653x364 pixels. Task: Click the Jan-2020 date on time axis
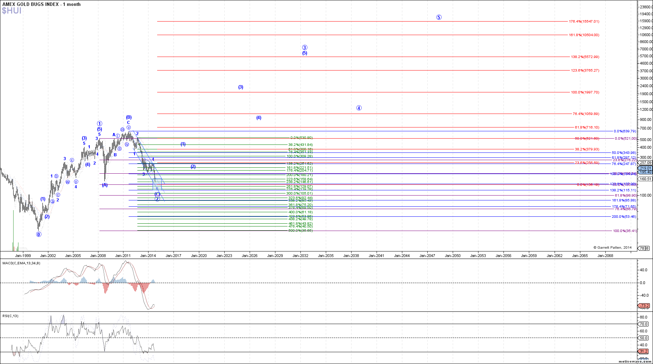pos(199,256)
